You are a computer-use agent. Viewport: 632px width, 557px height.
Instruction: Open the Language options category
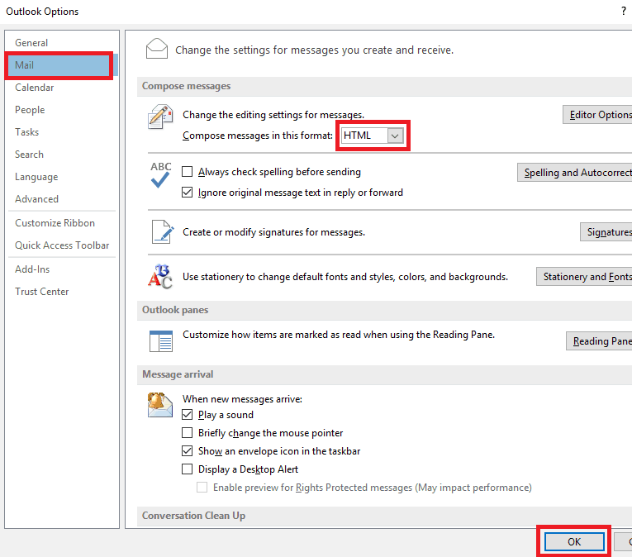pyautogui.click(x=62, y=177)
